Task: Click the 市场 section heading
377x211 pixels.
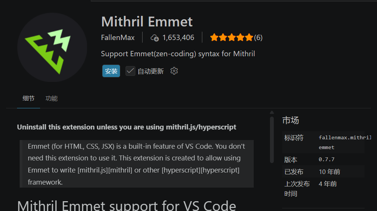Action: point(290,120)
